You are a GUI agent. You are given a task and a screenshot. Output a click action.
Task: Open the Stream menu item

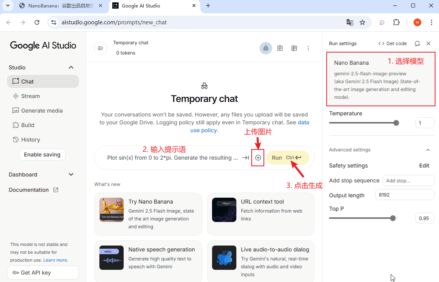30,96
